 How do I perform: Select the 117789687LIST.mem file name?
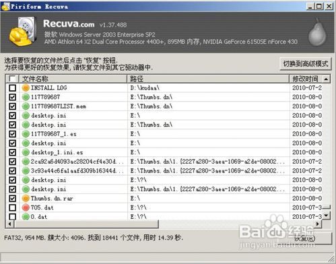[x=59, y=106]
